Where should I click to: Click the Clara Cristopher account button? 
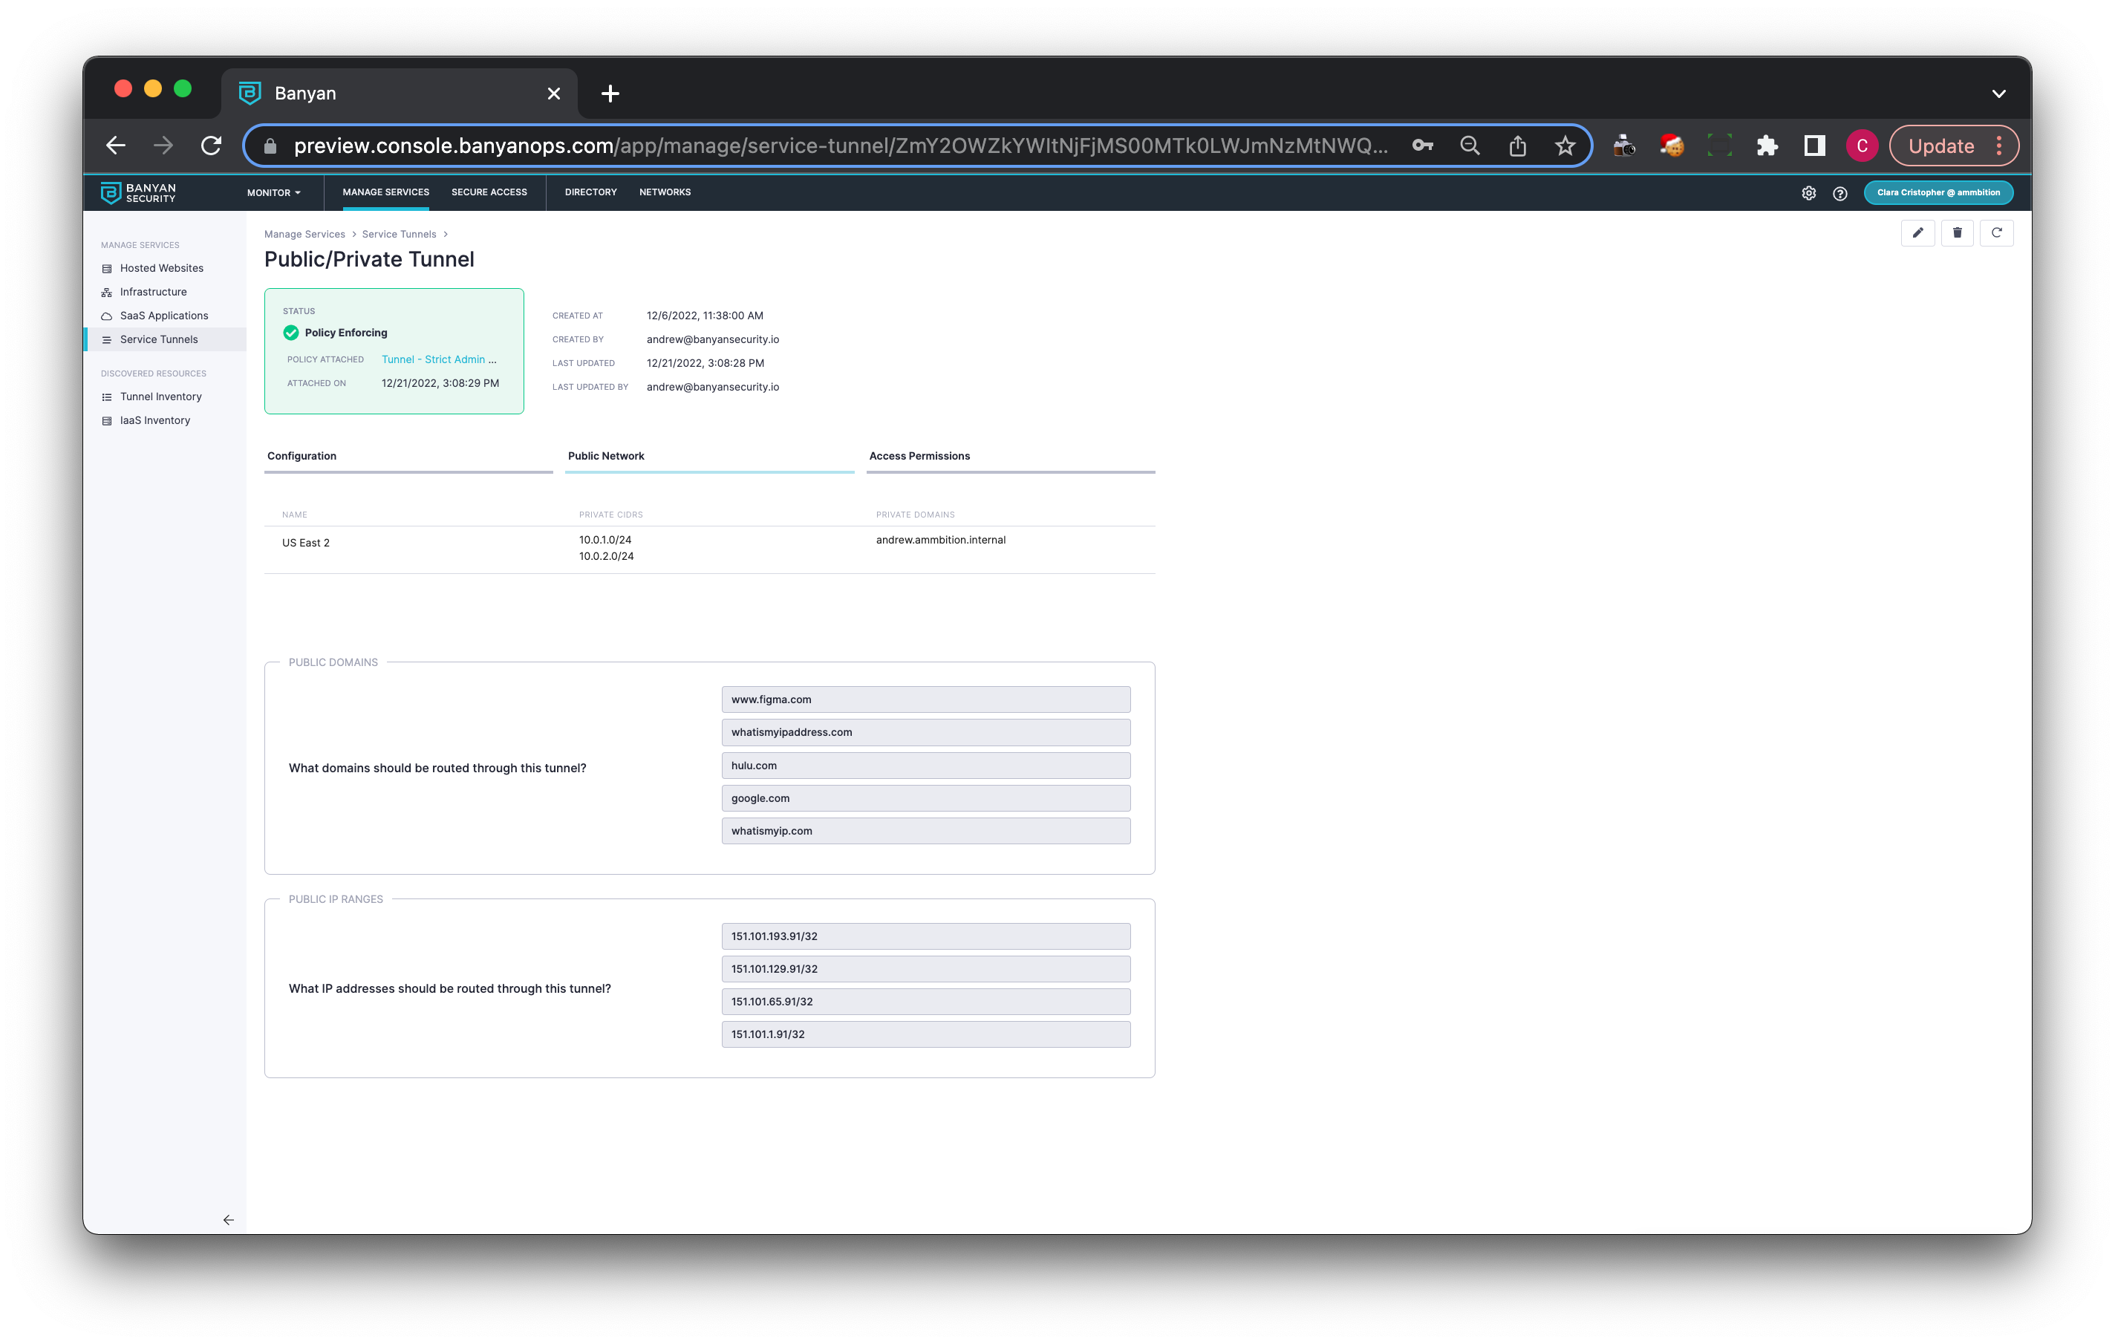[1938, 192]
